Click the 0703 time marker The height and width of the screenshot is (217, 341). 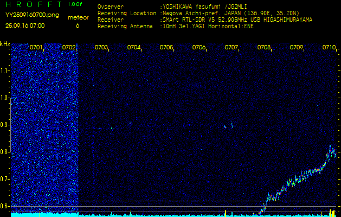pos(101,47)
